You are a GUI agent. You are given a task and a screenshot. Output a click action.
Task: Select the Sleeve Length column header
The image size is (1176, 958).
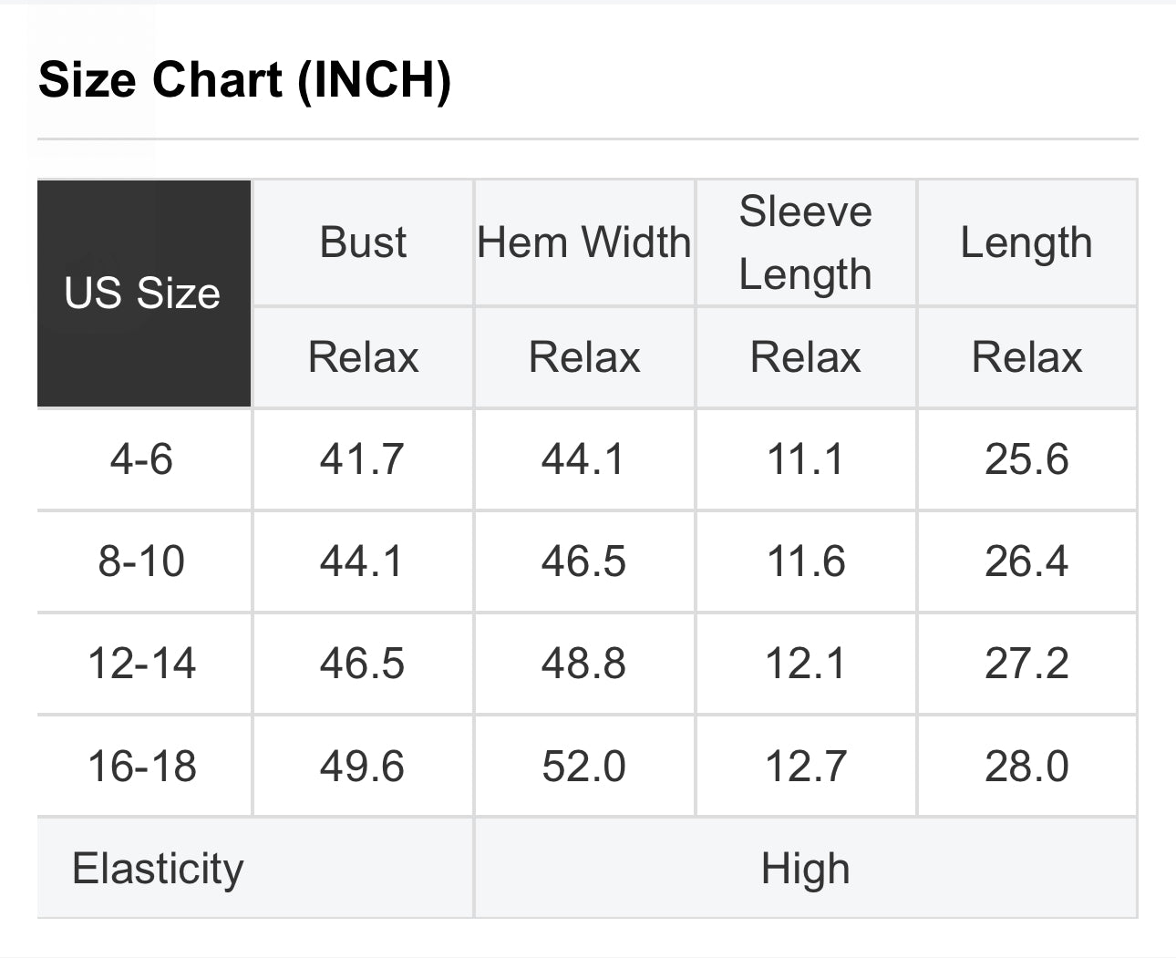point(806,242)
